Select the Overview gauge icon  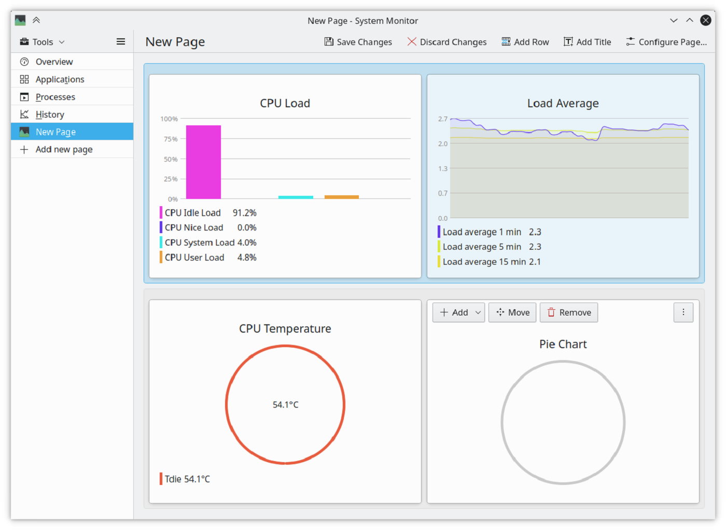[x=24, y=61]
